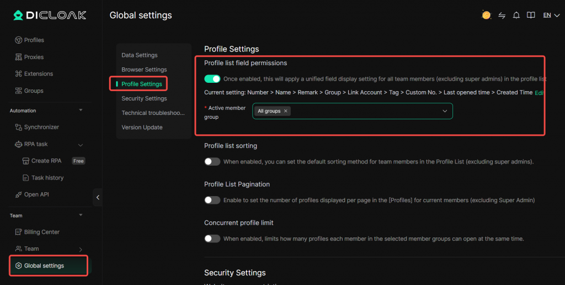This screenshot has width=565, height=285.
Task: Click the Team people icon
Action: coord(18,249)
